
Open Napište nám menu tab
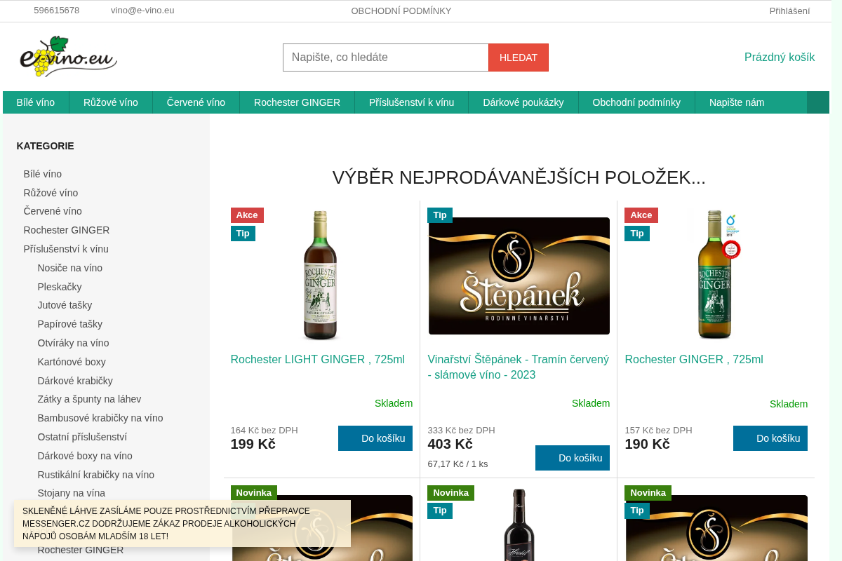pyautogui.click(x=737, y=102)
